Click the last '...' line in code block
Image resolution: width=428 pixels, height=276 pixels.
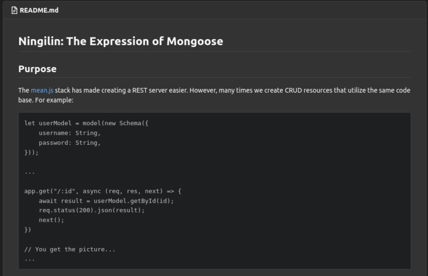[x=30, y=259]
